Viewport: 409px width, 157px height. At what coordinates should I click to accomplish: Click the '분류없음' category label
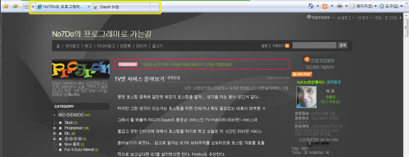tap(173, 78)
